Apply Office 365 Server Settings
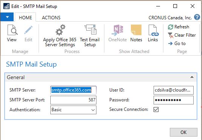The height and width of the screenshot is (140, 202). coord(60,36)
